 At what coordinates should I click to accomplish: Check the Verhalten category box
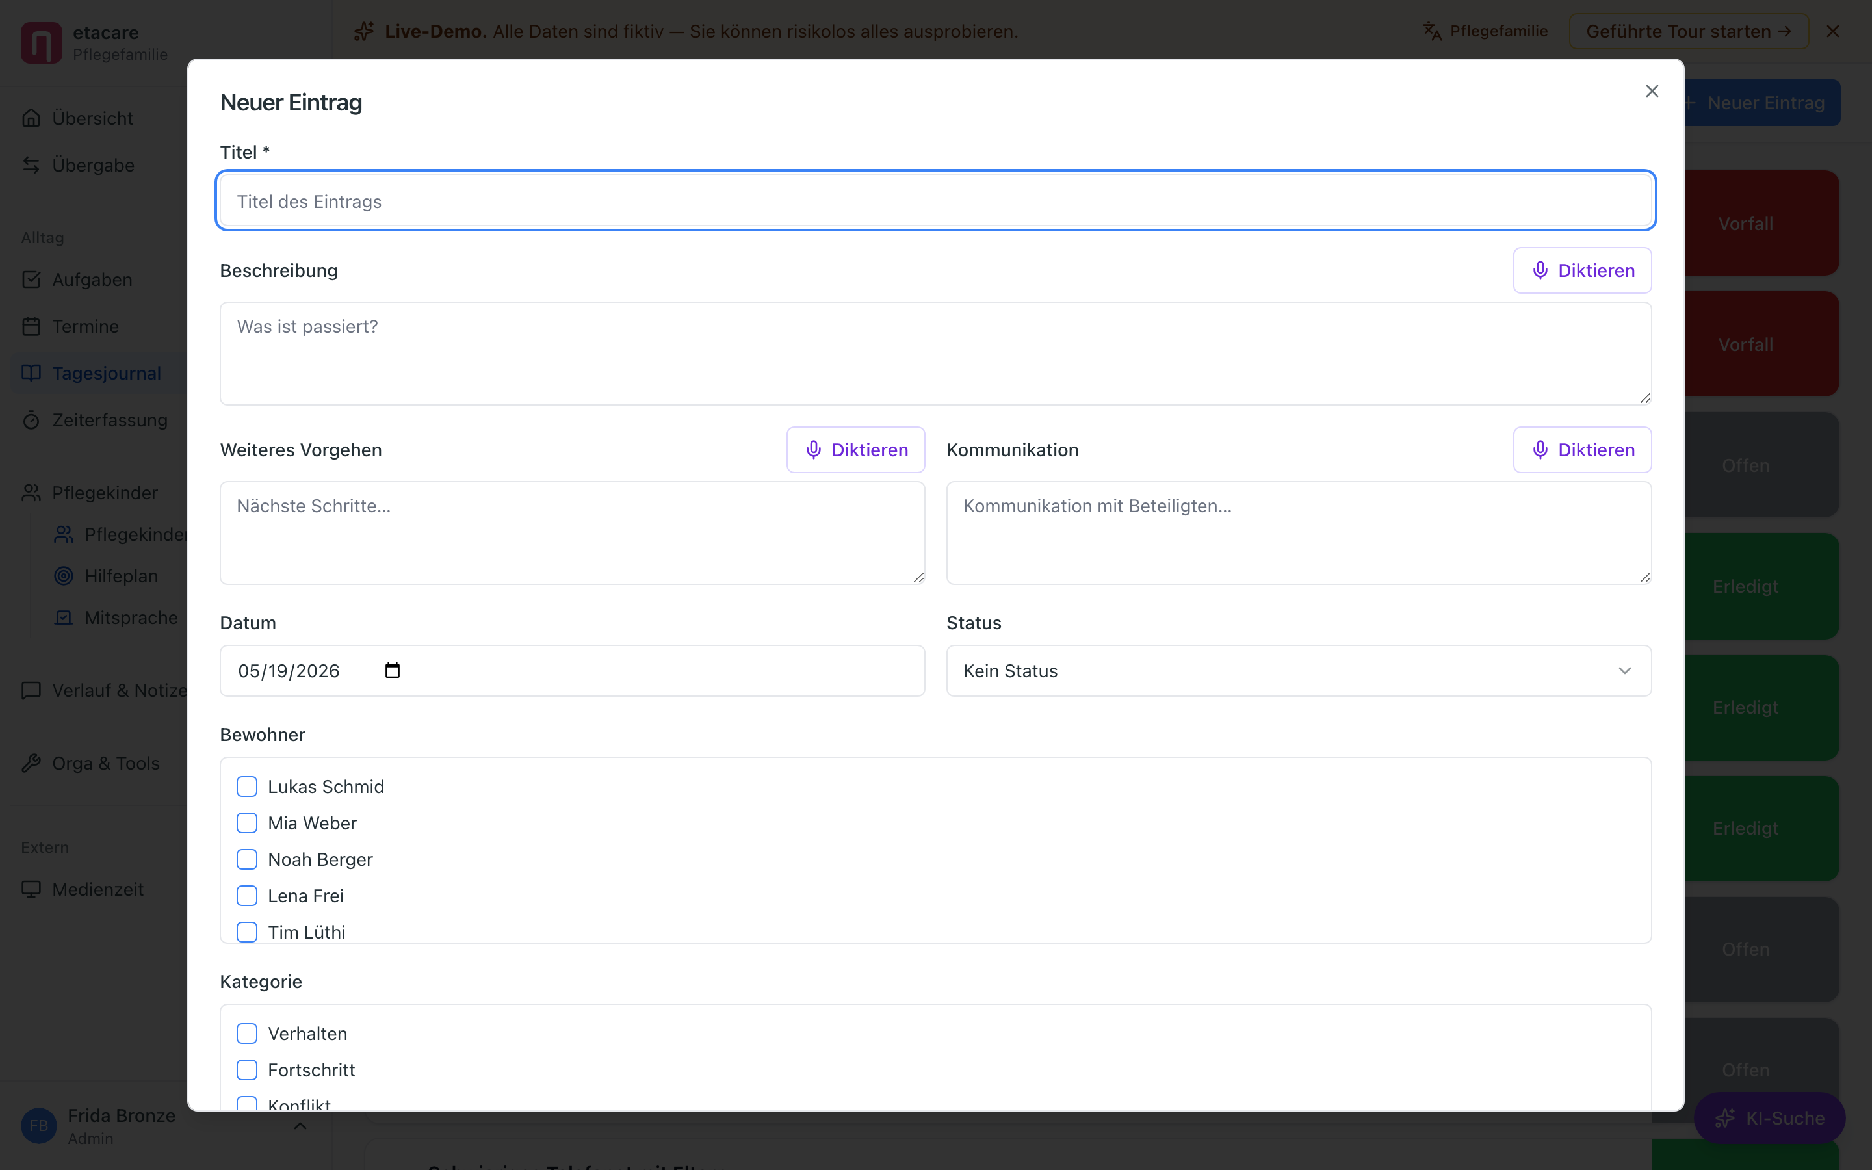pyautogui.click(x=247, y=1033)
